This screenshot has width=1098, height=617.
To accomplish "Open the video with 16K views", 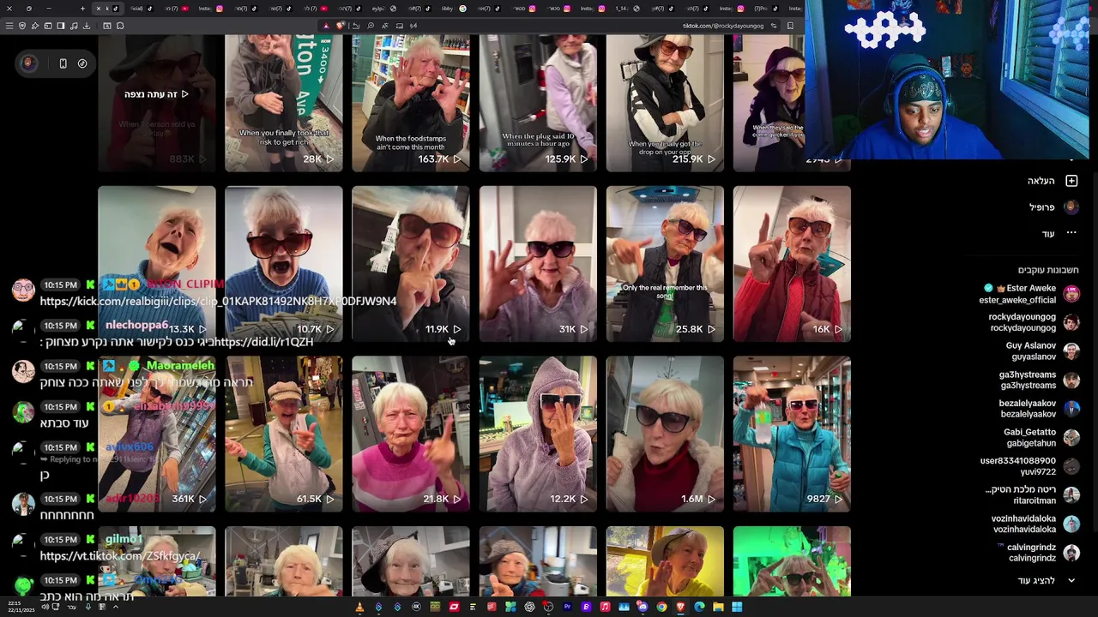I will (x=792, y=264).
